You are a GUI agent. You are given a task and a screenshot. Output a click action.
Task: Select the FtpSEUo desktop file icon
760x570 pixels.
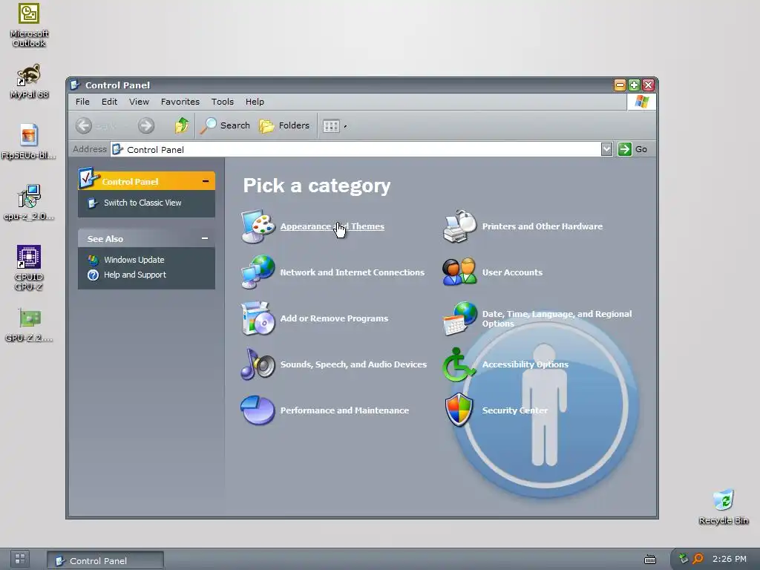(x=29, y=142)
